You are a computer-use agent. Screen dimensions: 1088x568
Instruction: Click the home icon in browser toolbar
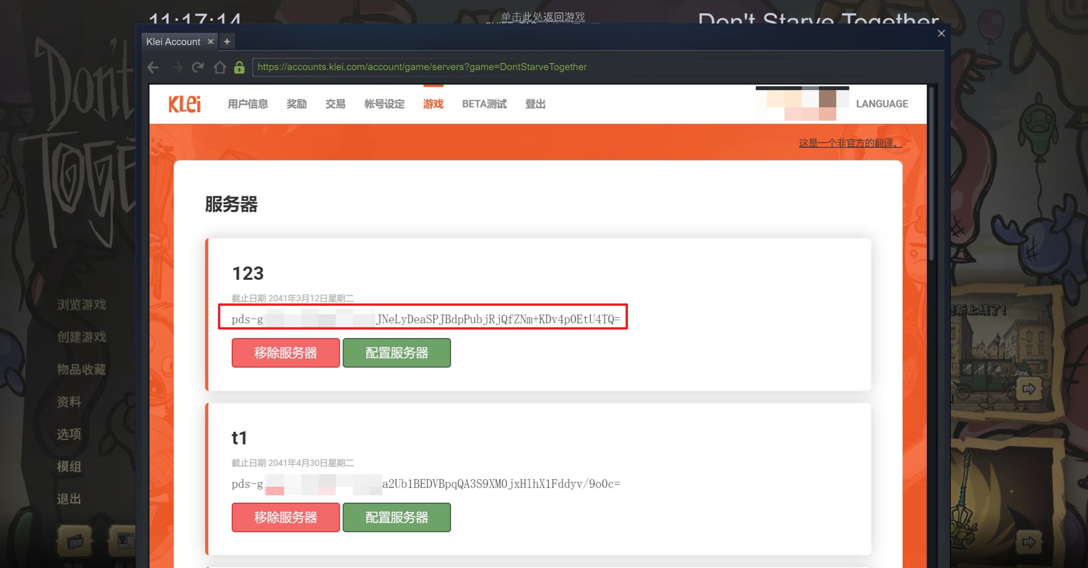point(220,67)
